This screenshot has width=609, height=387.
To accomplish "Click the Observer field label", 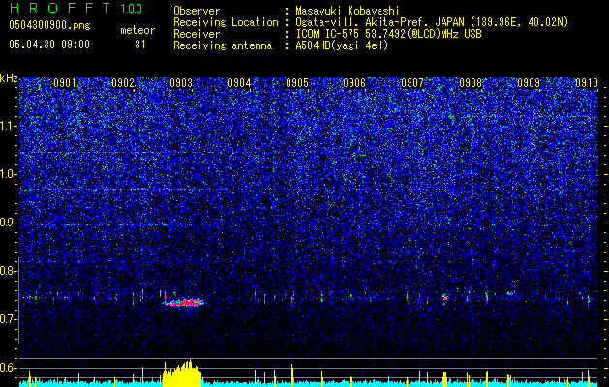I will tap(197, 11).
